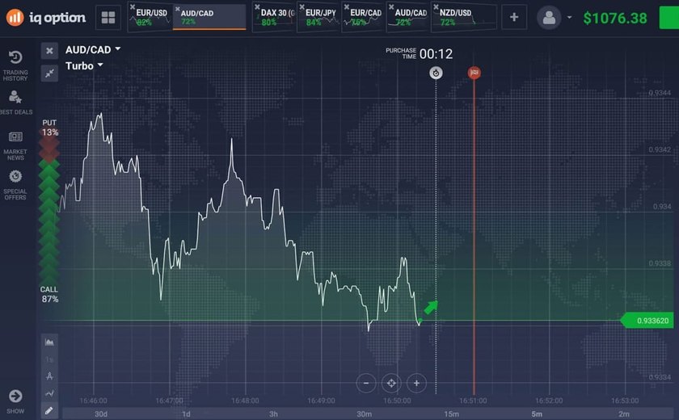Zoom in the chart with plus button
Image resolution: width=679 pixels, height=420 pixels.
click(x=416, y=383)
